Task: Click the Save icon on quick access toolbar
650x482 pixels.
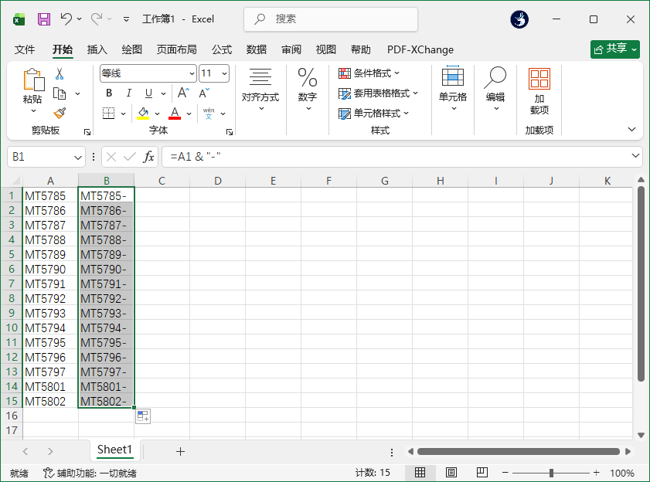Action: pos(44,19)
